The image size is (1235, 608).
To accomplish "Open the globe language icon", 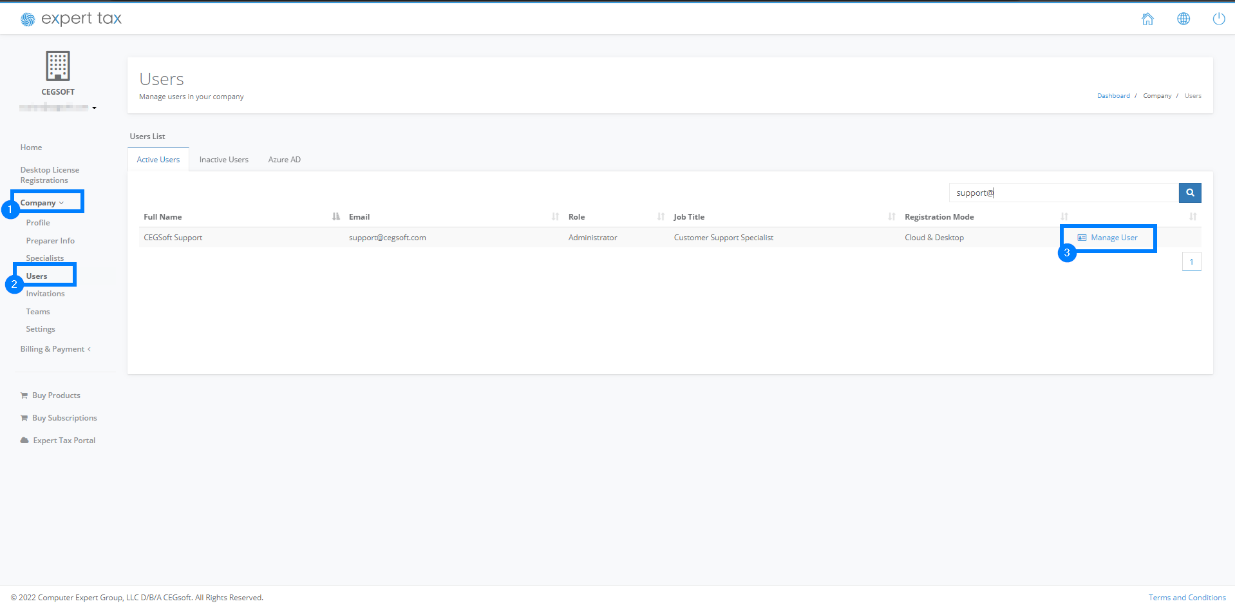I will [x=1183, y=19].
